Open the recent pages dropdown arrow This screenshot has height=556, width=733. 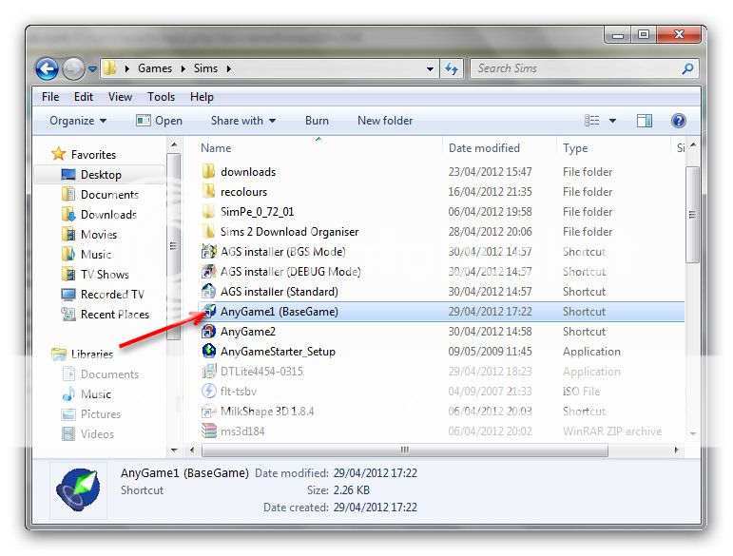[92, 69]
